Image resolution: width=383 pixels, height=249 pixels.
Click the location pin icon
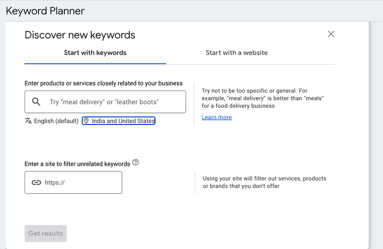pyautogui.click(x=86, y=121)
